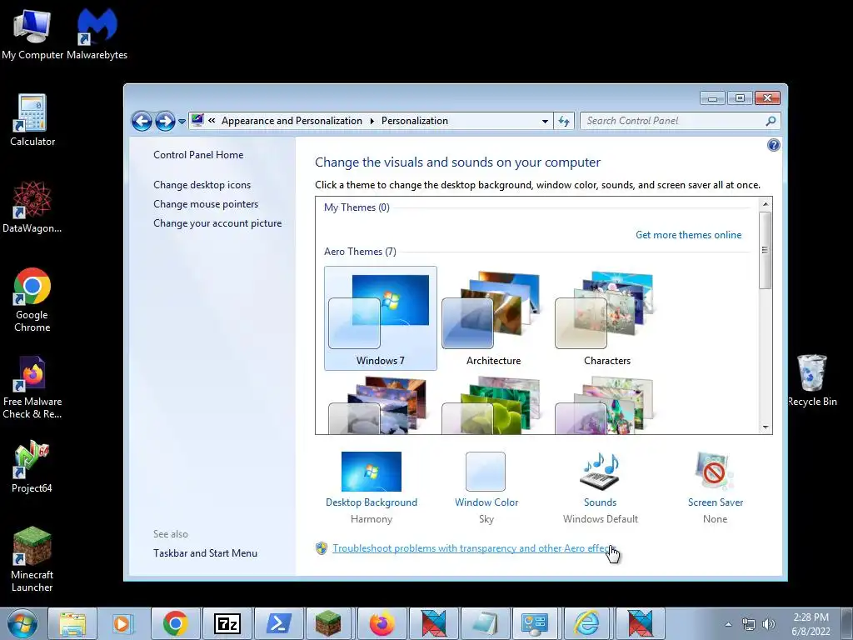Open Chrome from the taskbar

pyautogui.click(x=175, y=623)
